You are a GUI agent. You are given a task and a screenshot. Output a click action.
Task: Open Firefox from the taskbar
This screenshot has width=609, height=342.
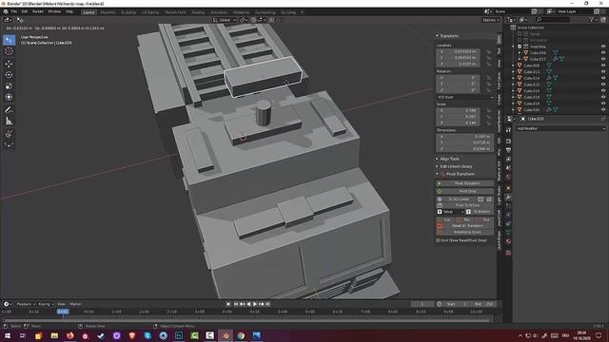(x=69, y=335)
